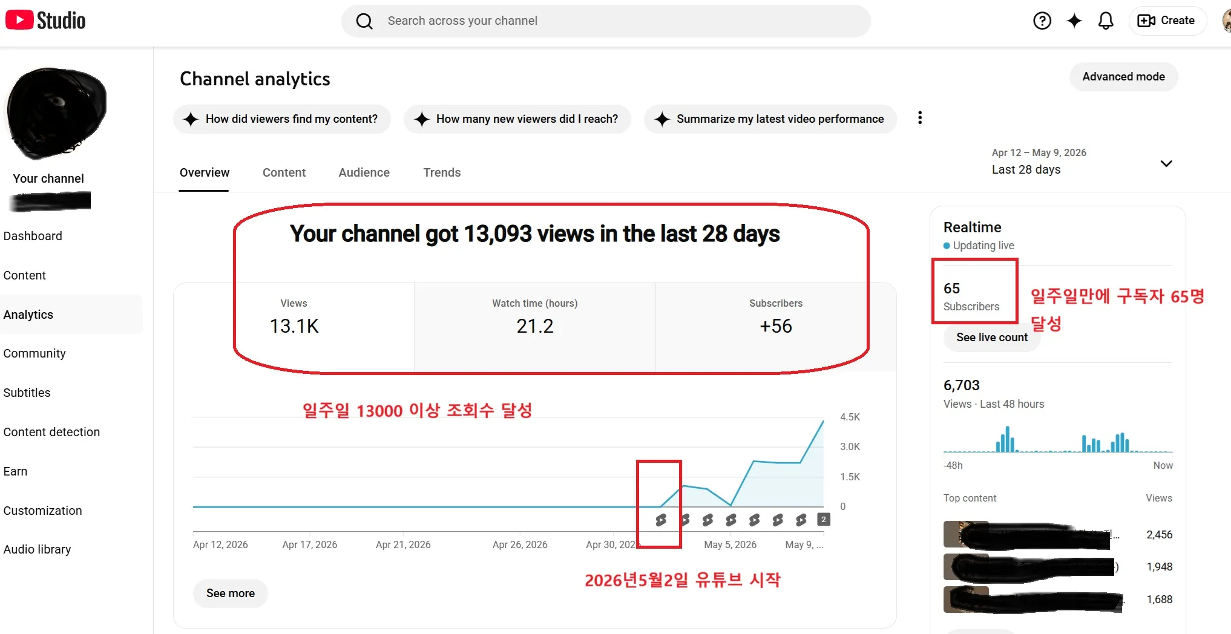
Task: Open the notifications bell
Action: tap(1106, 21)
